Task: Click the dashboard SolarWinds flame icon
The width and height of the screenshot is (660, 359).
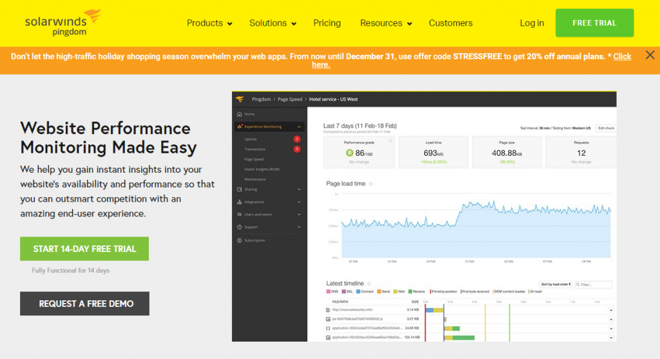Action: pos(240,99)
